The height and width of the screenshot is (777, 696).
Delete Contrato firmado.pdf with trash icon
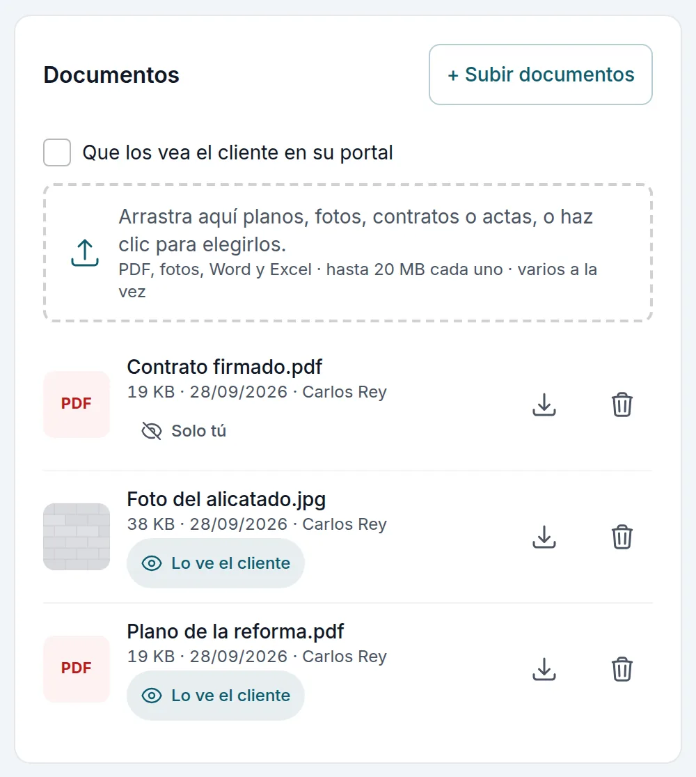(622, 405)
